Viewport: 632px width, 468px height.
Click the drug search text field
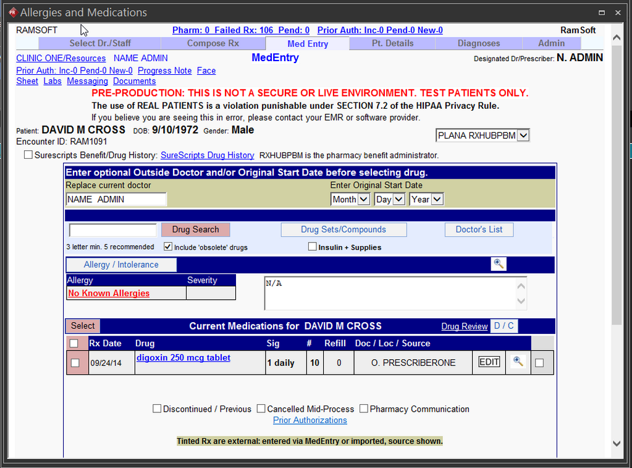[x=113, y=230]
